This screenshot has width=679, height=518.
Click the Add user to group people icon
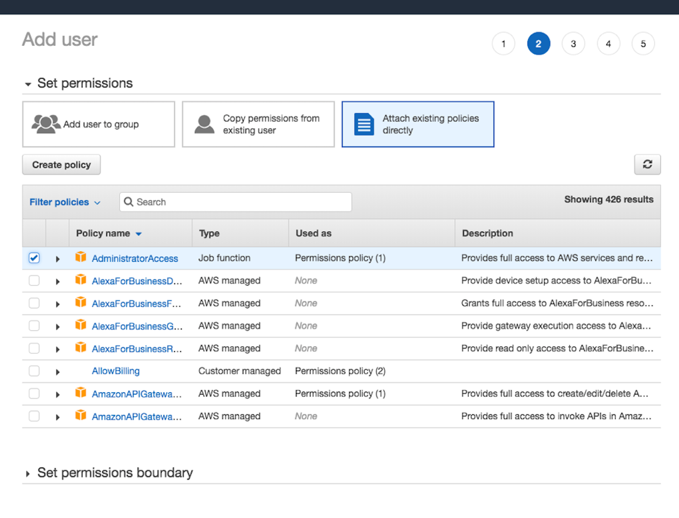point(45,124)
